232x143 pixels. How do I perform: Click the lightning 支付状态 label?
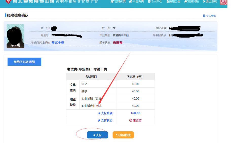(106, 120)
